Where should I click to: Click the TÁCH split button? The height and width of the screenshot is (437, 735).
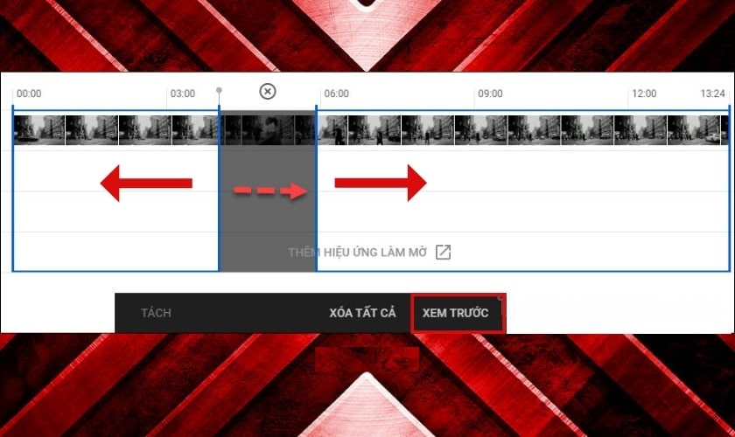pos(156,313)
